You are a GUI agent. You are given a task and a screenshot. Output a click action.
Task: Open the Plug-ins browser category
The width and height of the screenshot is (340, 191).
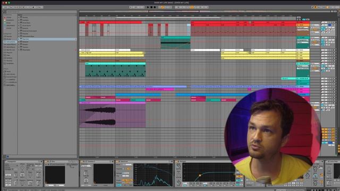(9, 53)
